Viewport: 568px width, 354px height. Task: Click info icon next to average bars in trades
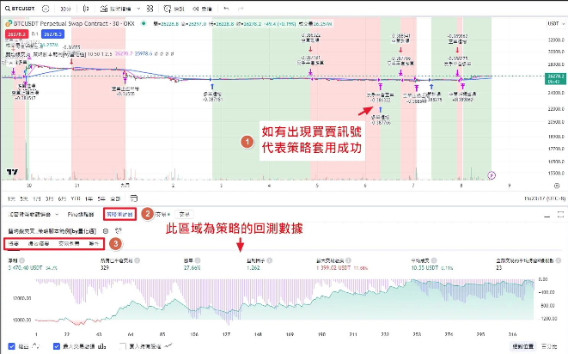[559, 260]
